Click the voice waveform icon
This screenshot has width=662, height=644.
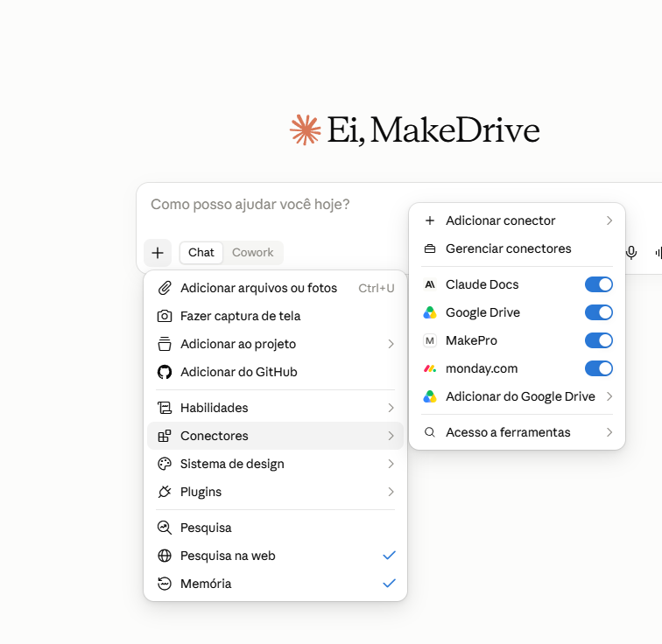tap(658, 253)
